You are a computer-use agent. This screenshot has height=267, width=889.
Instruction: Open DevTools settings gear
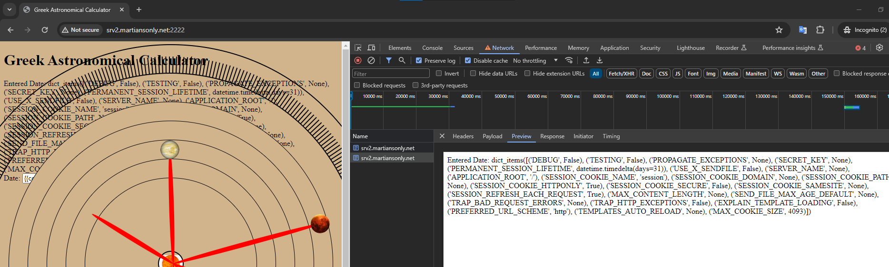(x=879, y=48)
